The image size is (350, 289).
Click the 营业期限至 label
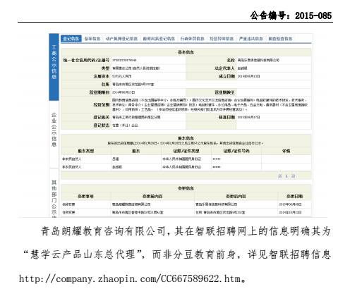click(224, 92)
